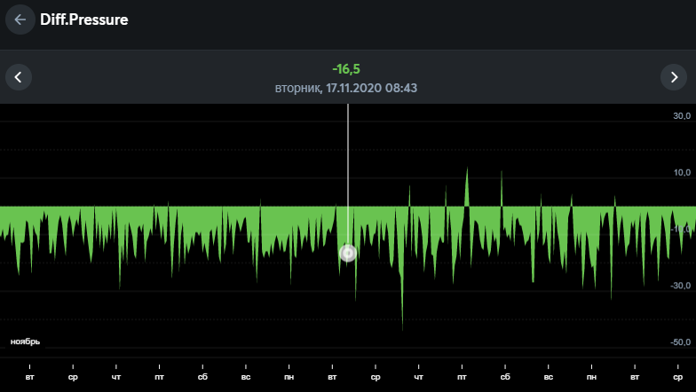Image resolution: width=696 pixels, height=392 pixels.
Task: Click the first пн label on the axis
Action: pyautogui.click(x=289, y=377)
